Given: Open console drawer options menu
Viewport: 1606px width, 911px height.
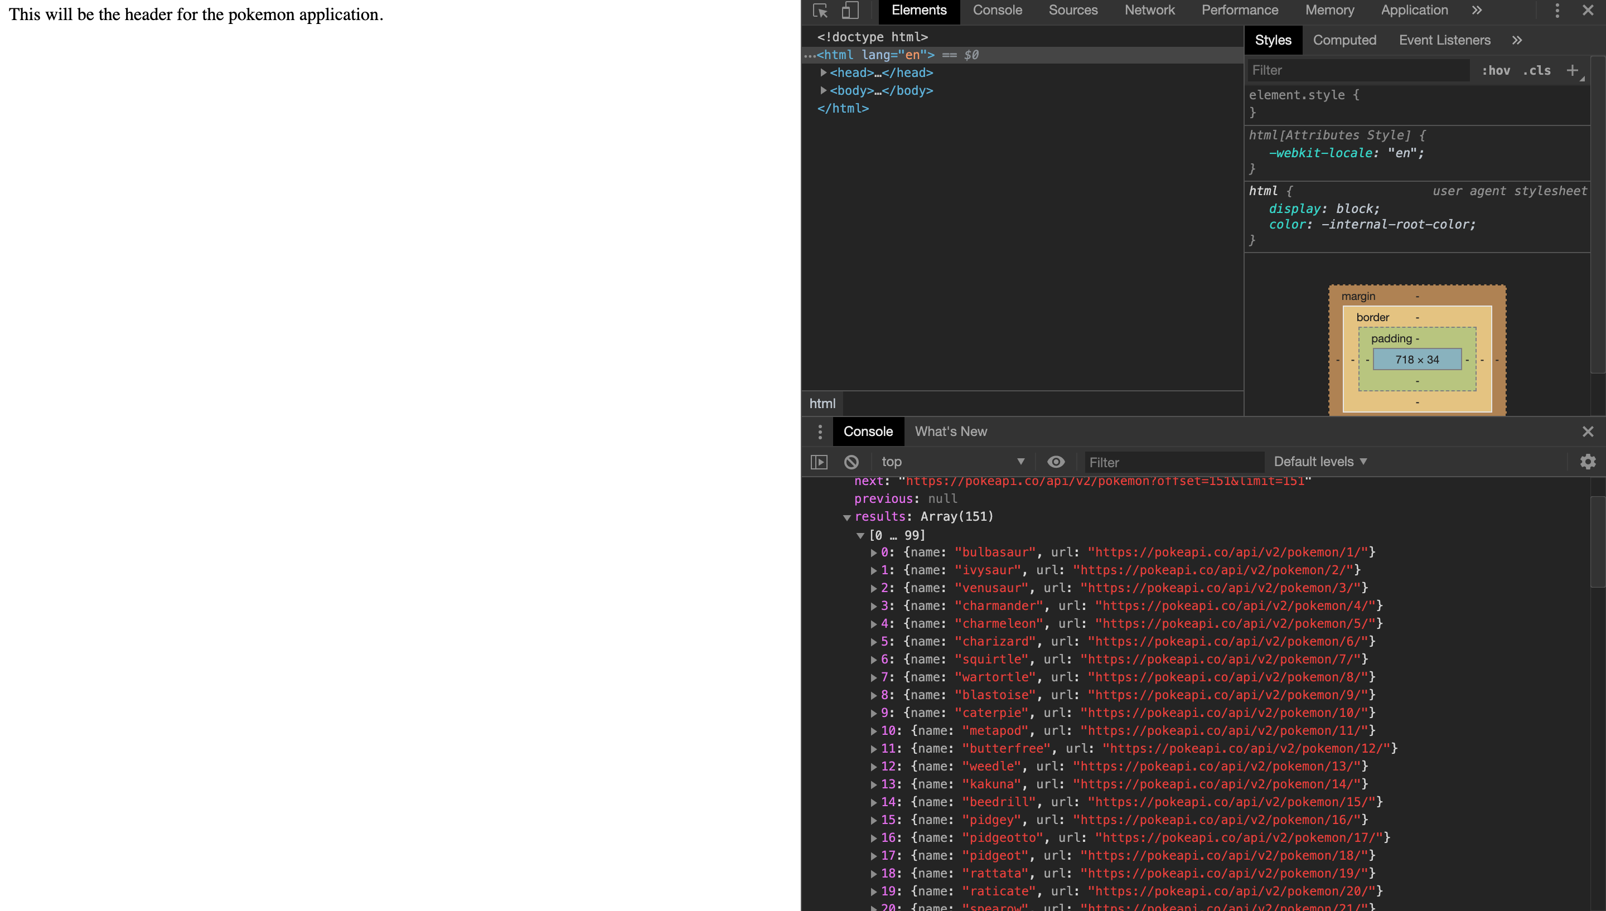Looking at the screenshot, I should click(820, 432).
